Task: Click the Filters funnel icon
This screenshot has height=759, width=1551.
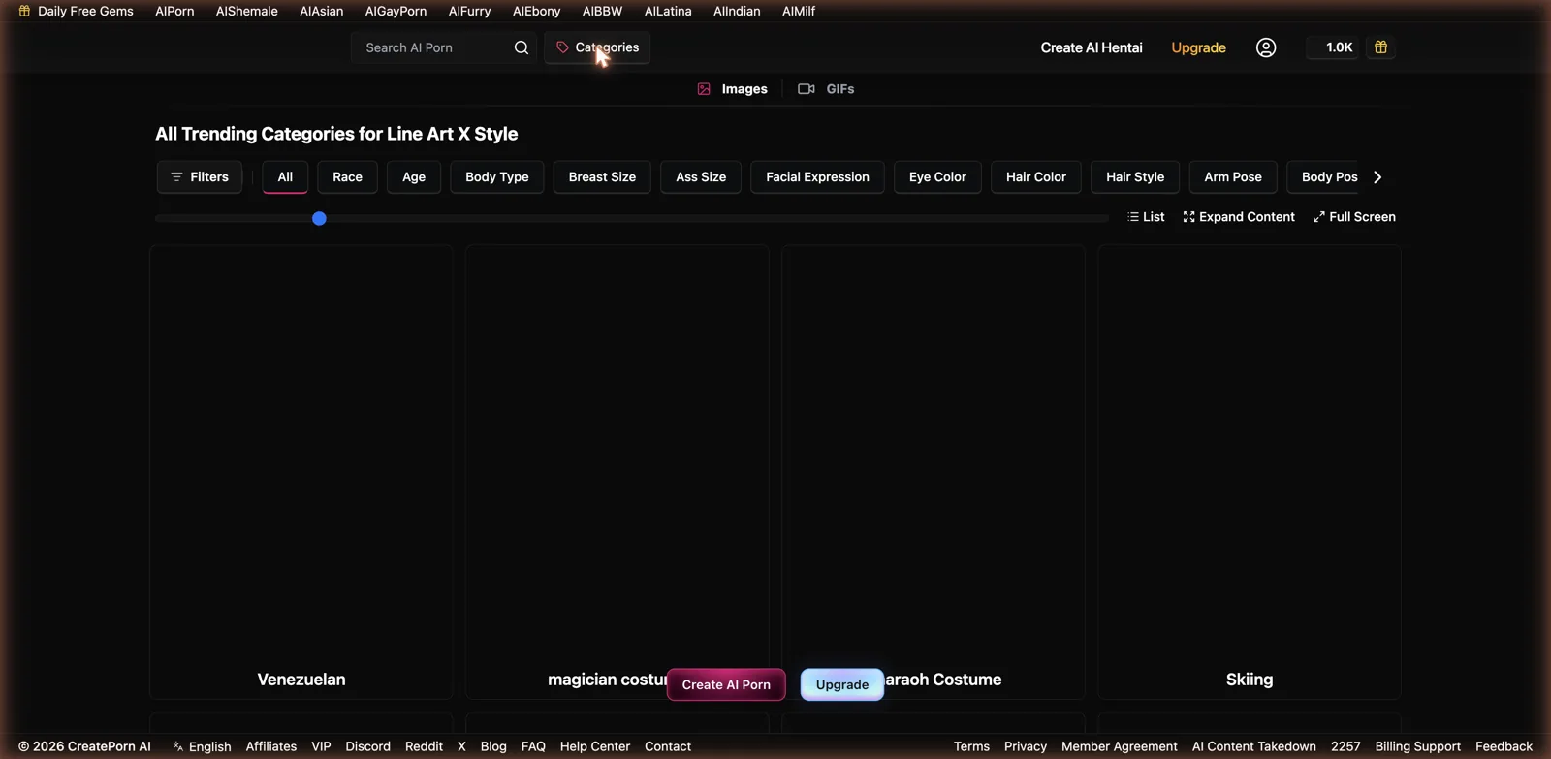Action: (x=176, y=177)
